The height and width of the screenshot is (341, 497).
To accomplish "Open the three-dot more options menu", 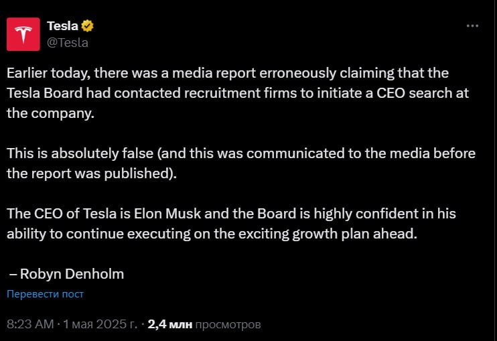I will point(472,25).
